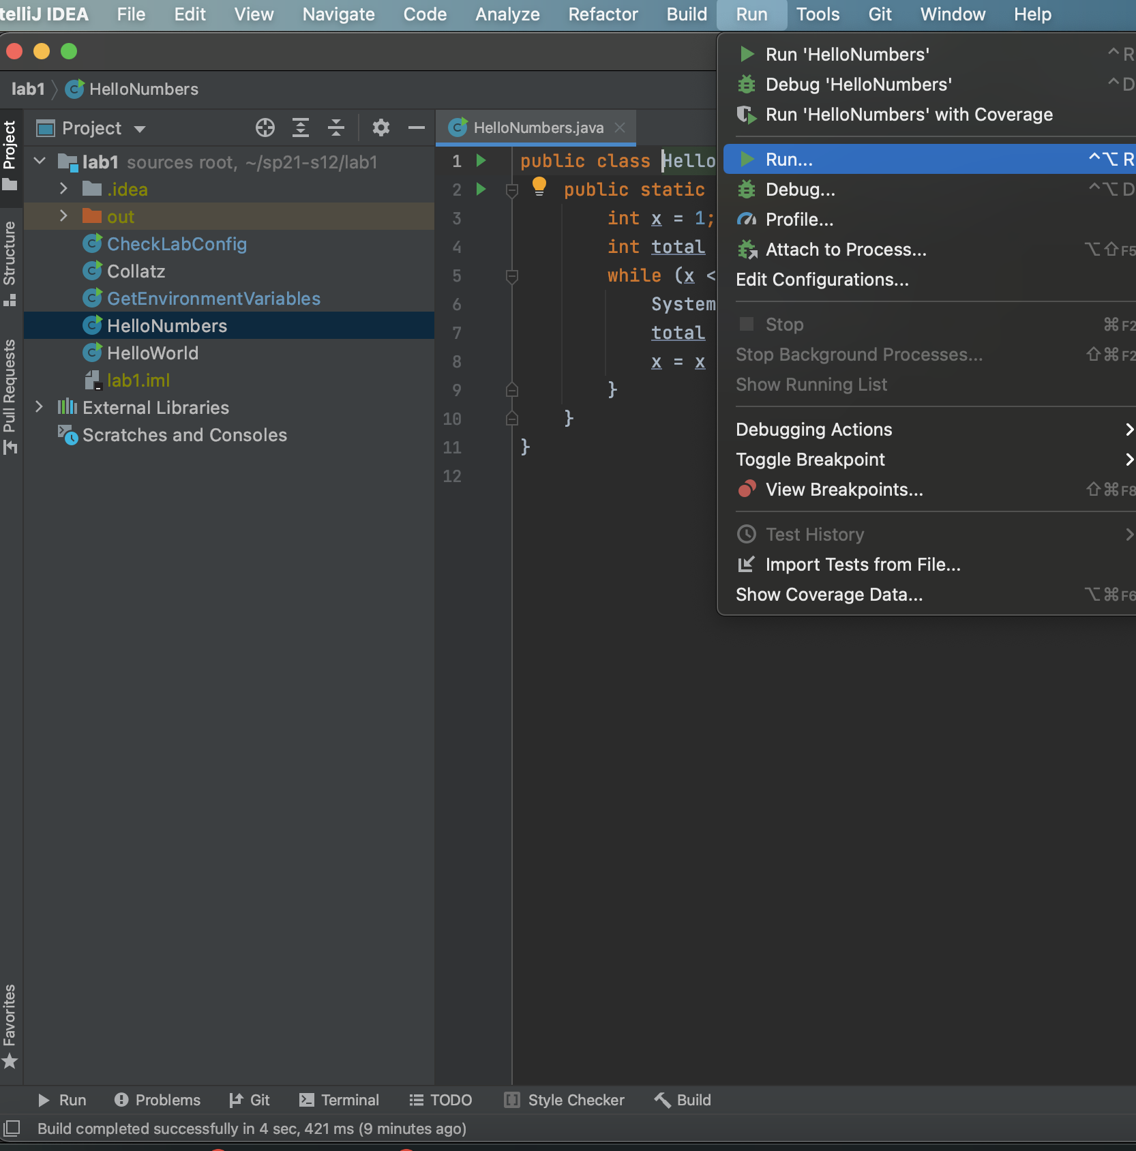Hide the Project panel with minus icon
This screenshot has height=1151, width=1136.
pos(416,128)
